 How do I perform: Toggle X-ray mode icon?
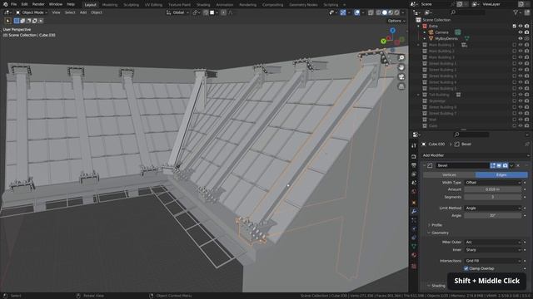371,12
